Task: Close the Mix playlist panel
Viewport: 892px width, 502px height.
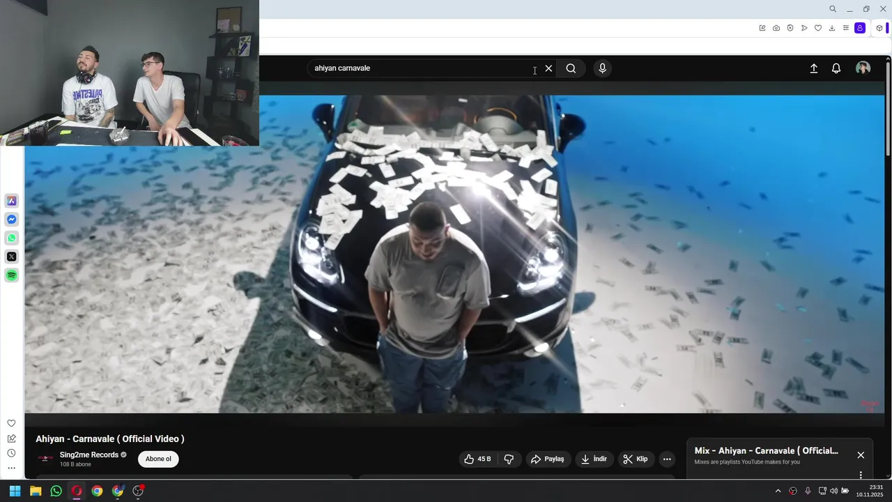Action: tap(861, 455)
